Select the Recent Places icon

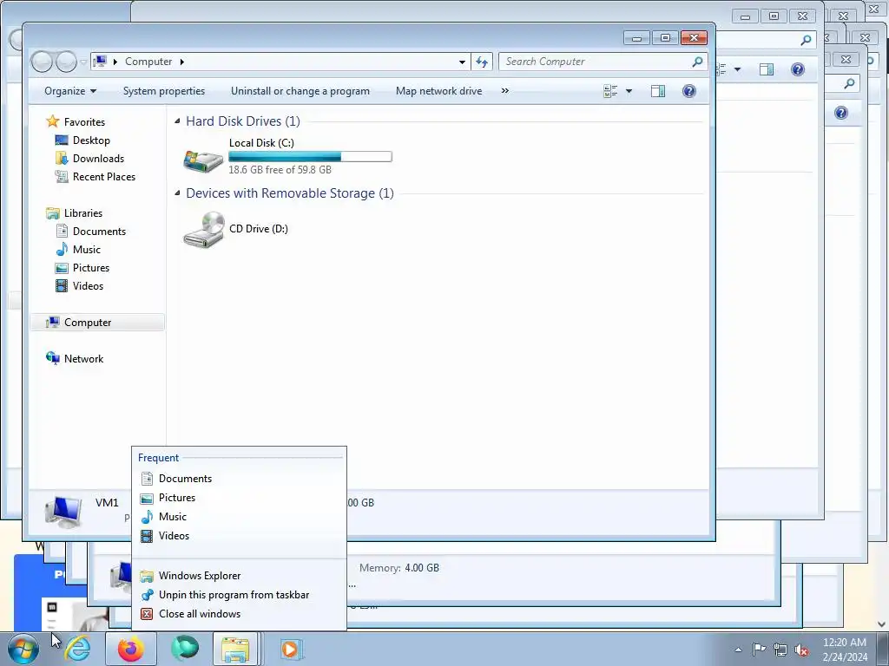pyautogui.click(x=62, y=176)
